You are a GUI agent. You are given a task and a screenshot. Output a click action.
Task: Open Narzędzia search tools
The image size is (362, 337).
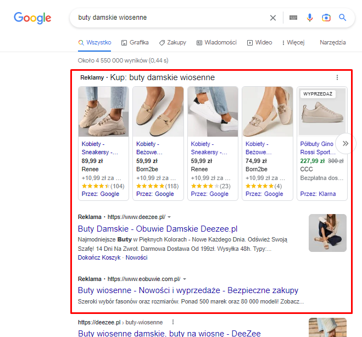333,43
